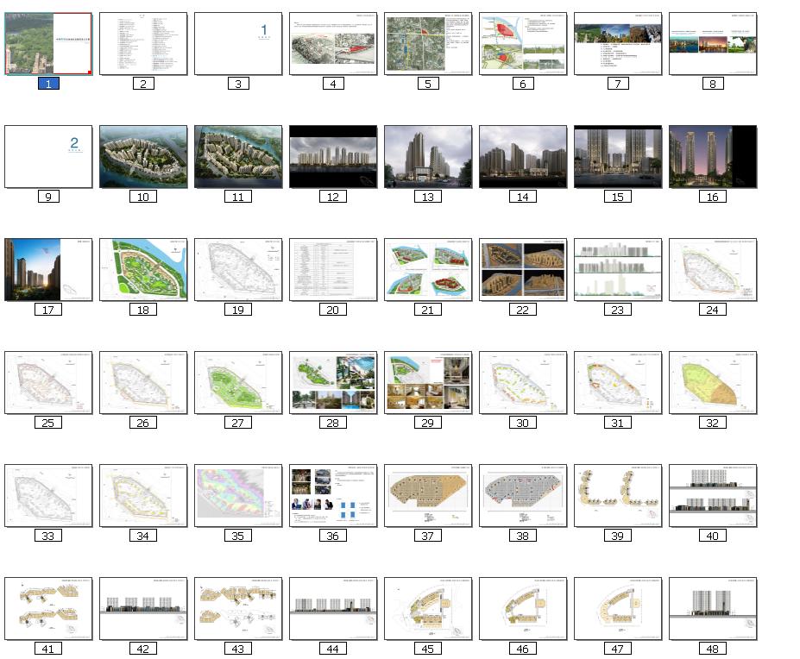This screenshot has height=659, width=800.
Task: Open aerial rendering thumbnail 10
Action: coord(143,157)
